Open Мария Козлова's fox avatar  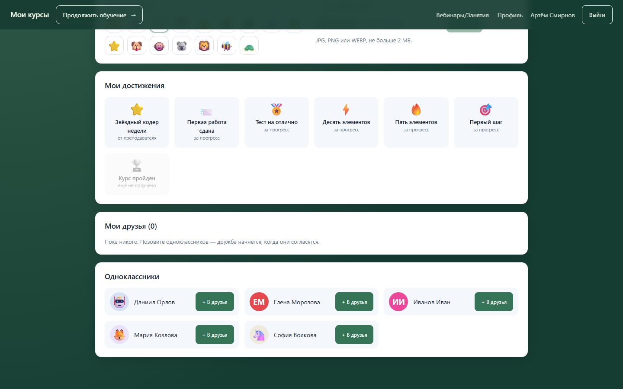point(119,335)
